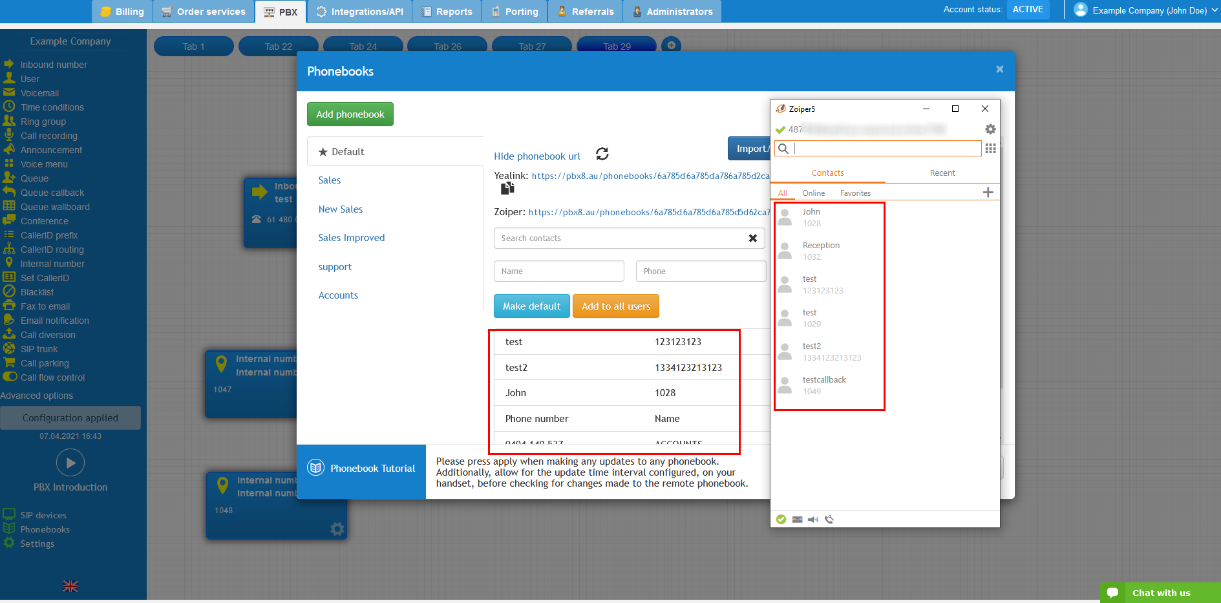Click the refresh phonebook URL icon
The image size is (1221, 603).
pos(602,154)
